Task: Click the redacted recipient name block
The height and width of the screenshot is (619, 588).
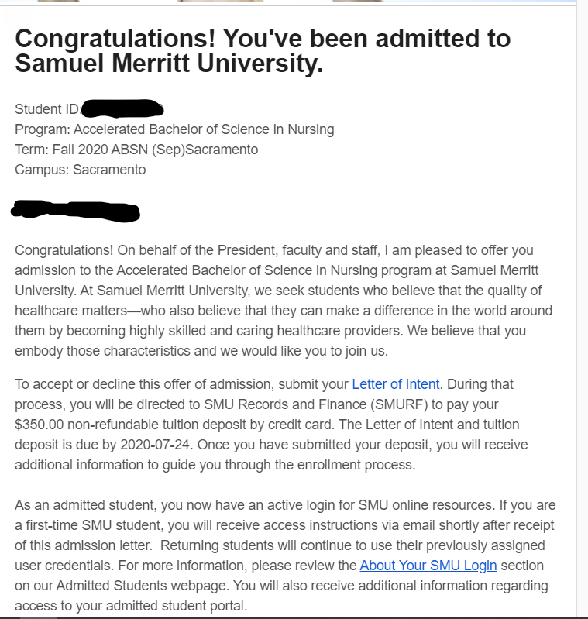Action: [75, 210]
